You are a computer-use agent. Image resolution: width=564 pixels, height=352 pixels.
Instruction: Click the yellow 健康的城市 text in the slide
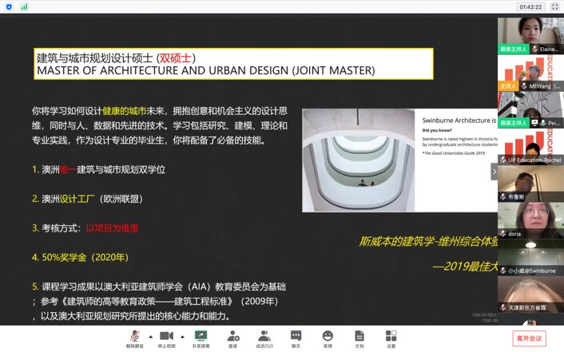(125, 111)
